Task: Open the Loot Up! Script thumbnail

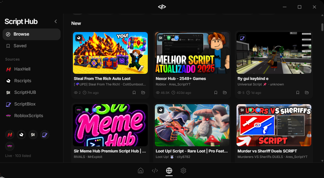Action: (x=192, y=125)
